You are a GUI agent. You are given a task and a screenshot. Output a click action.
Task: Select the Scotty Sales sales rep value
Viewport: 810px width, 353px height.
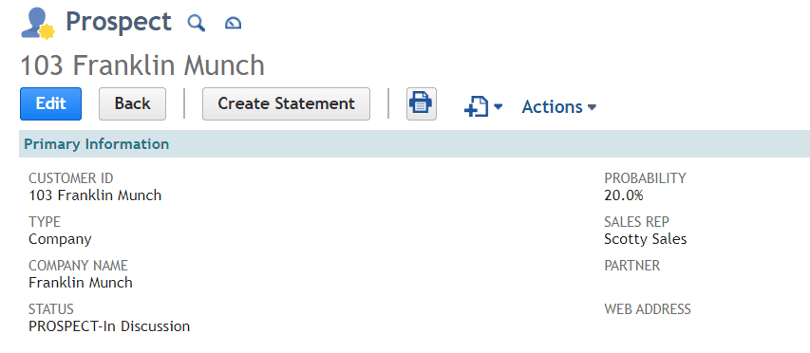click(x=645, y=239)
